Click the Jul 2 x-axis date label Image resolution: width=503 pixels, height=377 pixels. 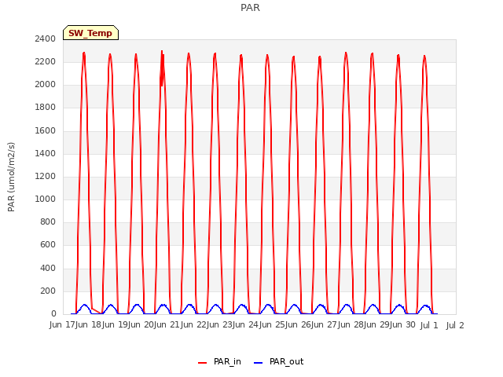click(x=455, y=325)
